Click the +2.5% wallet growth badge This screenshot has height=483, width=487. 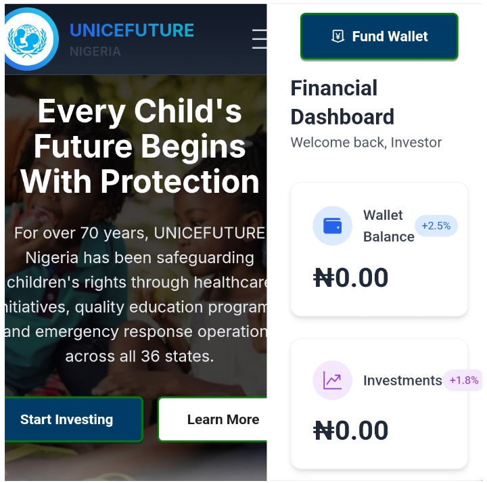(x=436, y=225)
